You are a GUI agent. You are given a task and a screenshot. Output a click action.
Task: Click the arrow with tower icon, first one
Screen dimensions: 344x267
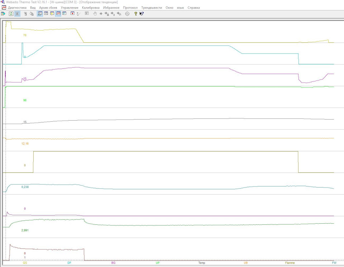(107, 14)
